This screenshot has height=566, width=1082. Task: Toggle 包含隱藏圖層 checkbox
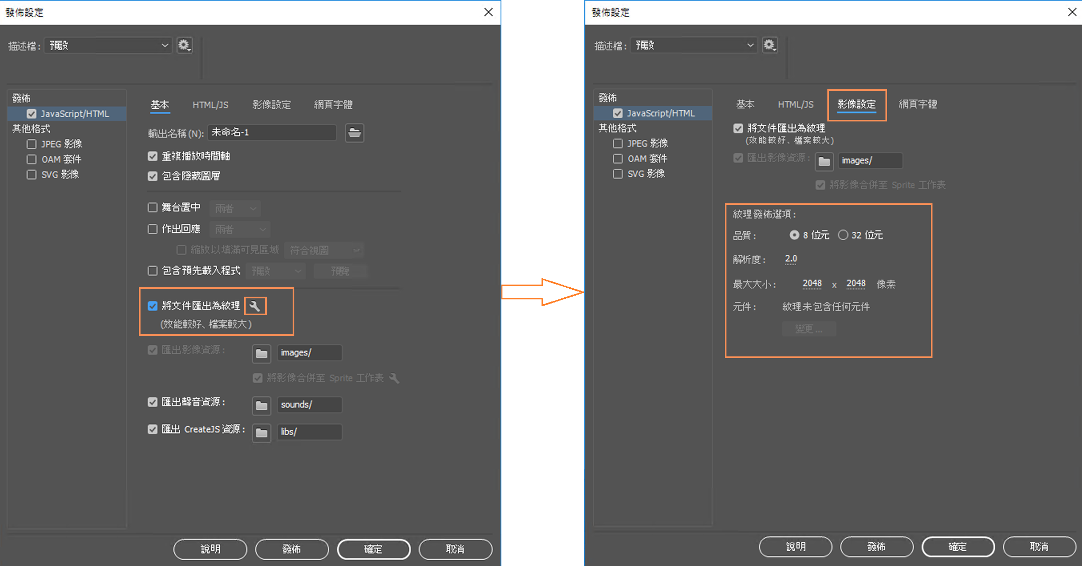pyautogui.click(x=153, y=176)
